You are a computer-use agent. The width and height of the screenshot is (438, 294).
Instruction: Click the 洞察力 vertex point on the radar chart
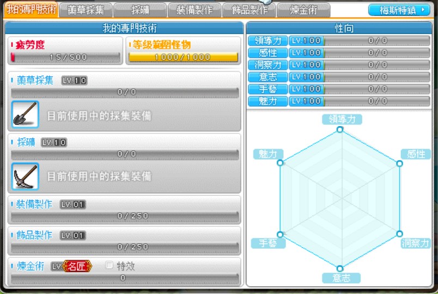399,233
